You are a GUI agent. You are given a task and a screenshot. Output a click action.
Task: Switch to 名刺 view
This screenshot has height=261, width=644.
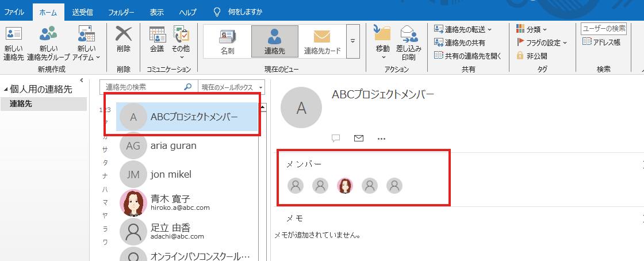pyautogui.click(x=227, y=41)
